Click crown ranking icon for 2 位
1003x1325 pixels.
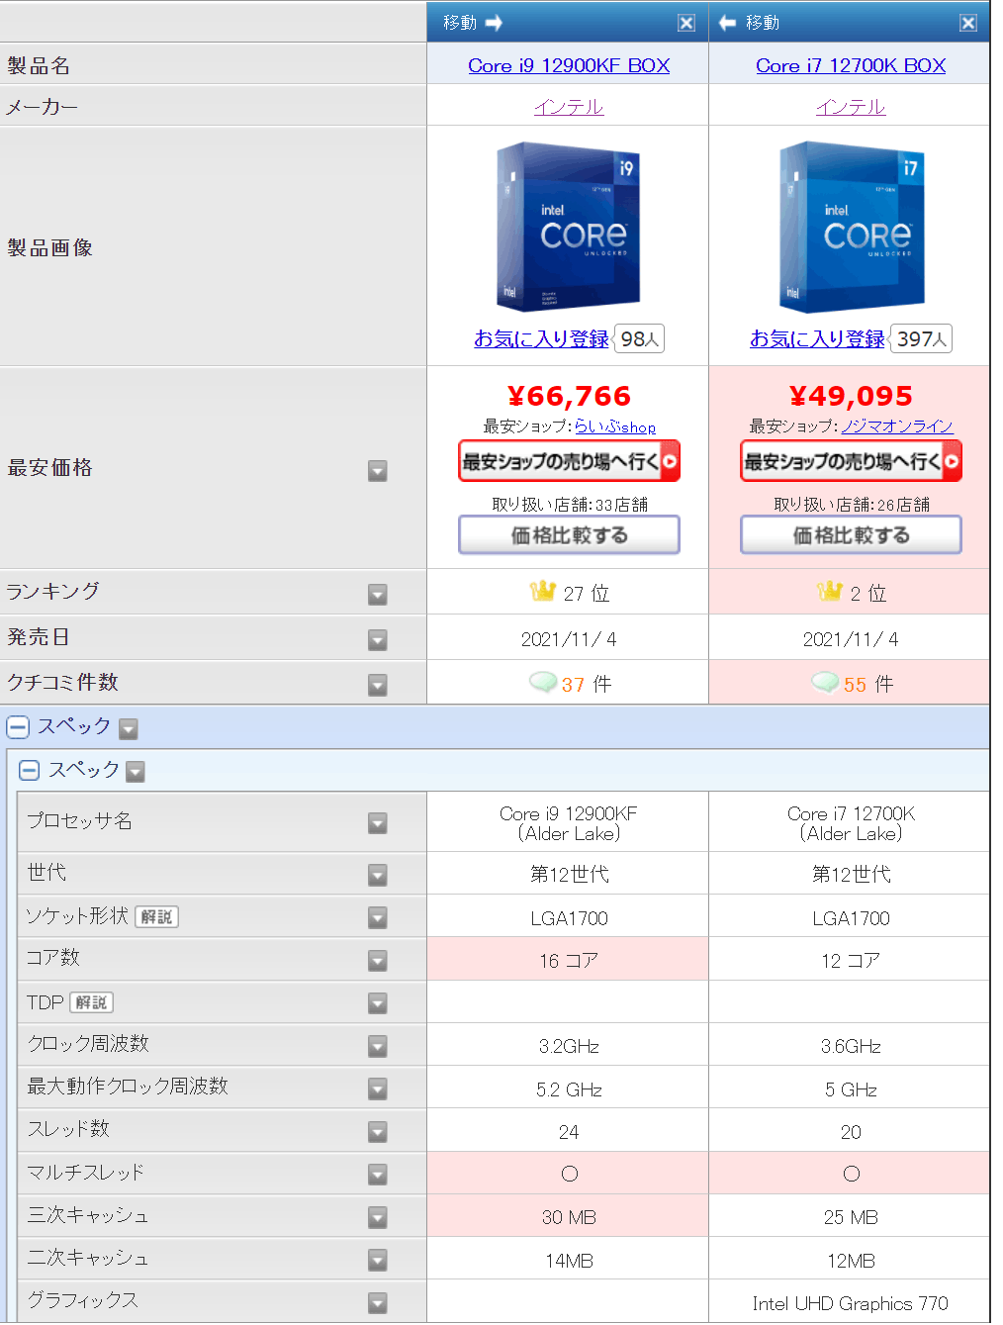pyautogui.click(x=829, y=592)
